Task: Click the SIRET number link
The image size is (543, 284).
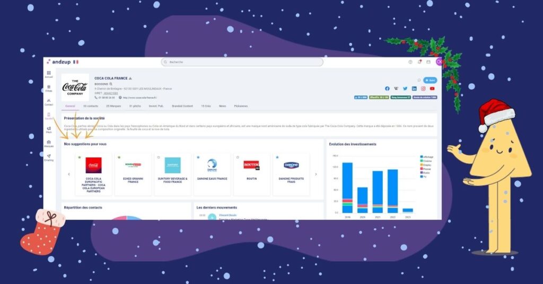Action: (111, 93)
